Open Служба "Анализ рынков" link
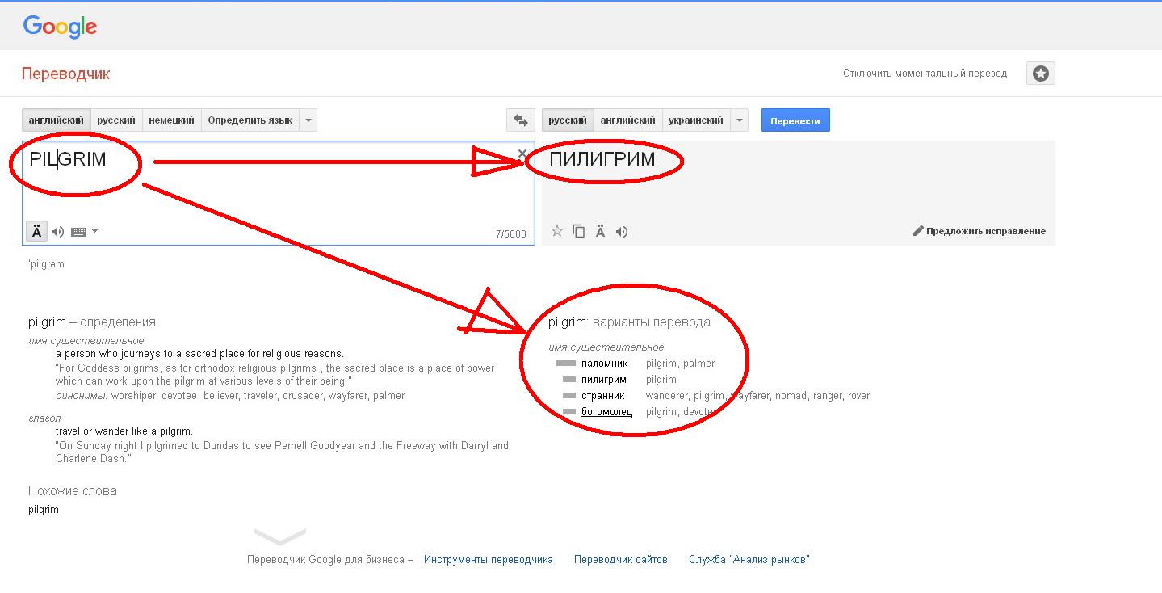Image resolution: width=1162 pixels, height=593 pixels. [x=749, y=559]
